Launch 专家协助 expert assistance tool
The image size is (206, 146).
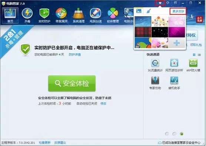pyautogui.click(x=155, y=83)
